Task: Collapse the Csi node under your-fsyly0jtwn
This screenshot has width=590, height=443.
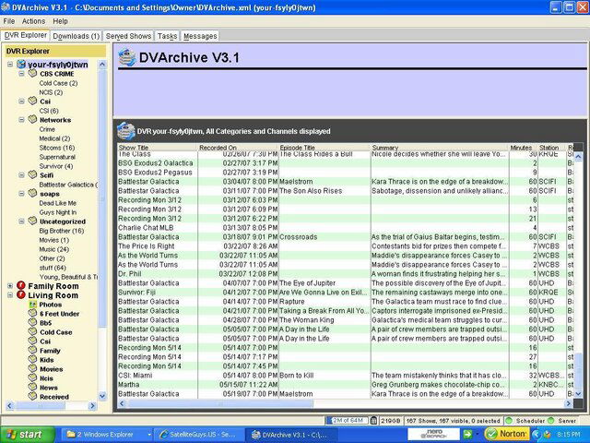Action: pos(21,102)
